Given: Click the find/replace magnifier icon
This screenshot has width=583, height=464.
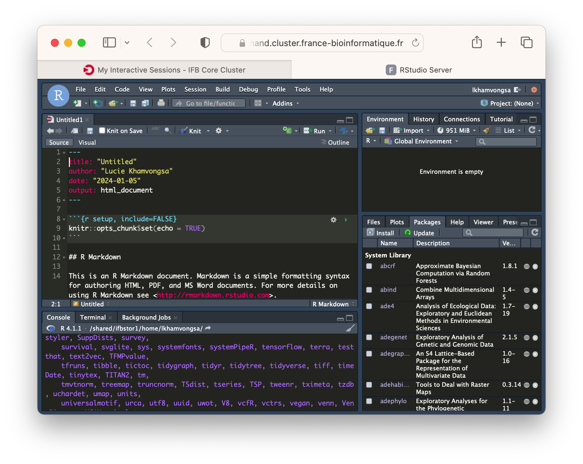Looking at the screenshot, I should point(168,131).
